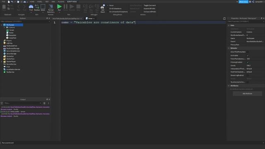Toggle the TouchesUseCollisionGroups checkbox
Viewport: 265px width, 149px height.
pos(248,82)
